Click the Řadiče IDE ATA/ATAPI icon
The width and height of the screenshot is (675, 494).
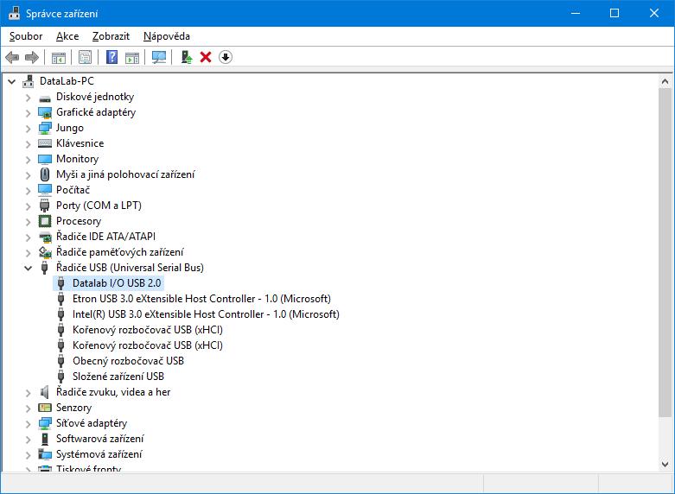tap(45, 237)
